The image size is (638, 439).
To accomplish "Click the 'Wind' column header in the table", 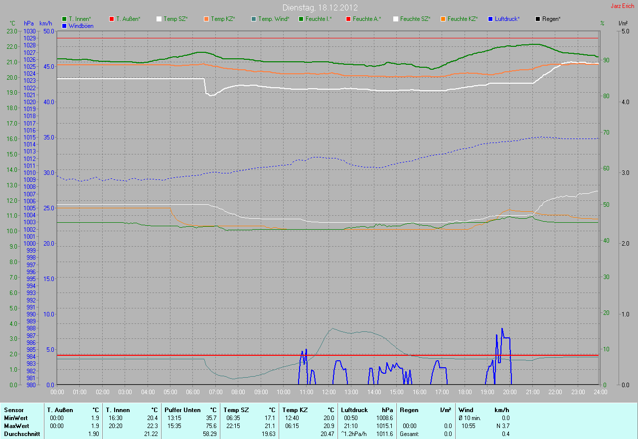I will click(467, 410).
